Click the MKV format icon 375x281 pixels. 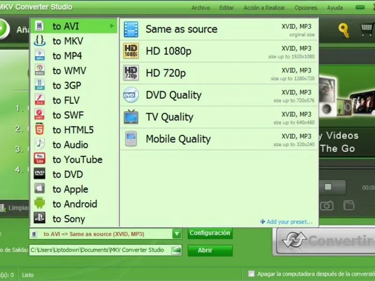tap(39, 41)
